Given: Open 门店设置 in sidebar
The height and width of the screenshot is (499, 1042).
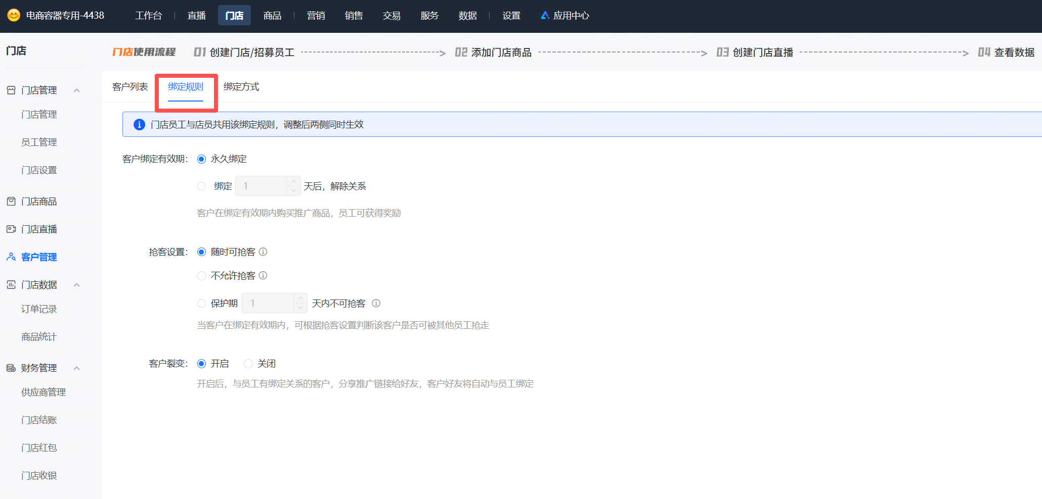Looking at the screenshot, I should tap(39, 170).
